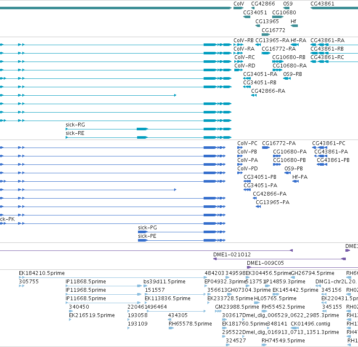This screenshot has width=358, height=347.
Task: Select the CG13965-RA transcript label
Action: pos(272,40)
